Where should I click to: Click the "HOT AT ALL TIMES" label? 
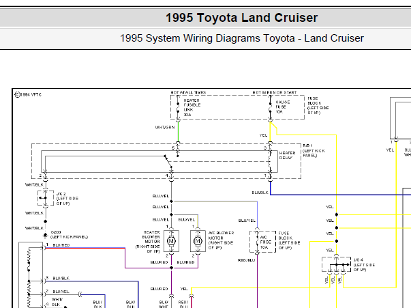click(188, 93)
